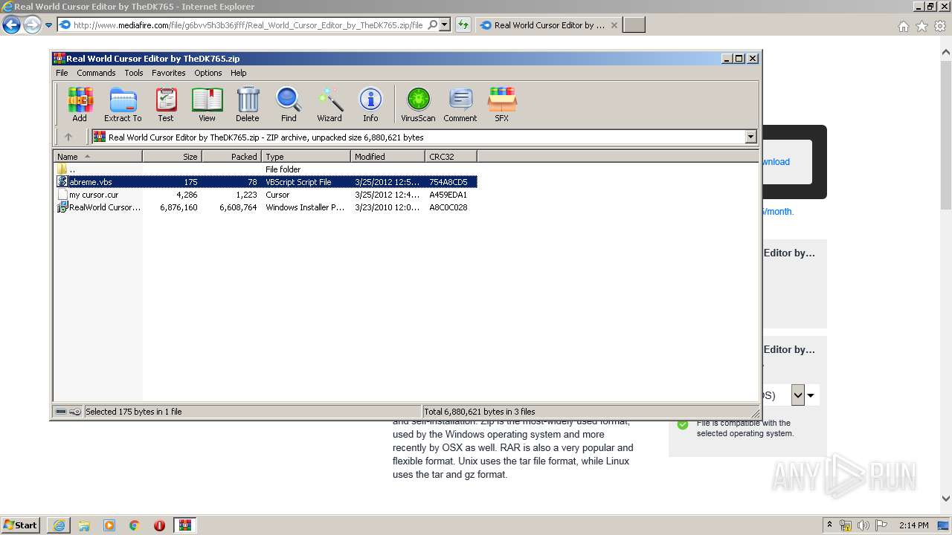Sort by the Modified column header

[x=387, y=157]
